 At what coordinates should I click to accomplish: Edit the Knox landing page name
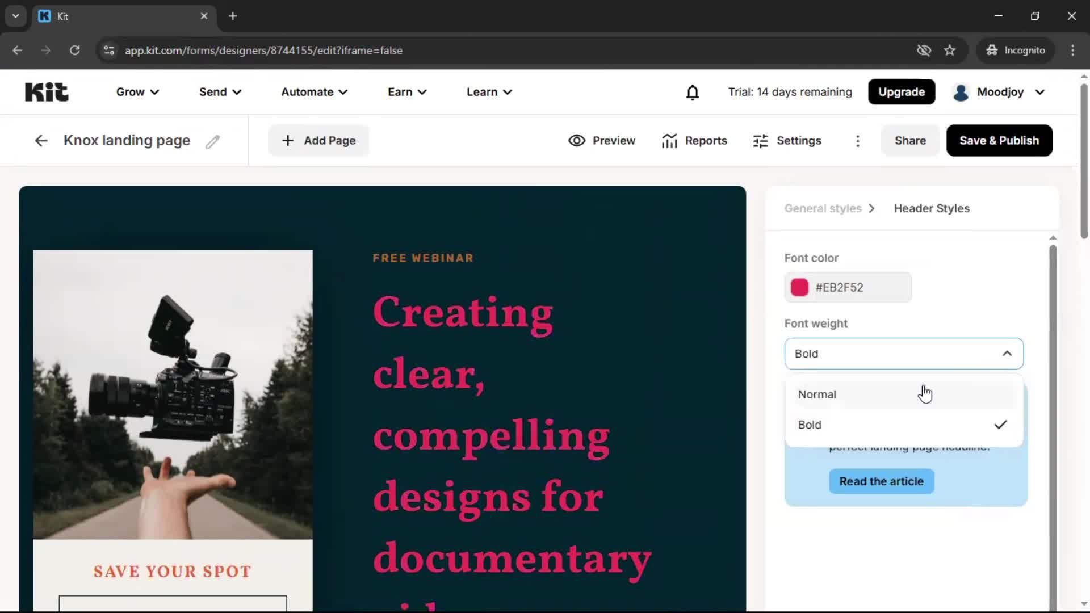coord(213,141)
